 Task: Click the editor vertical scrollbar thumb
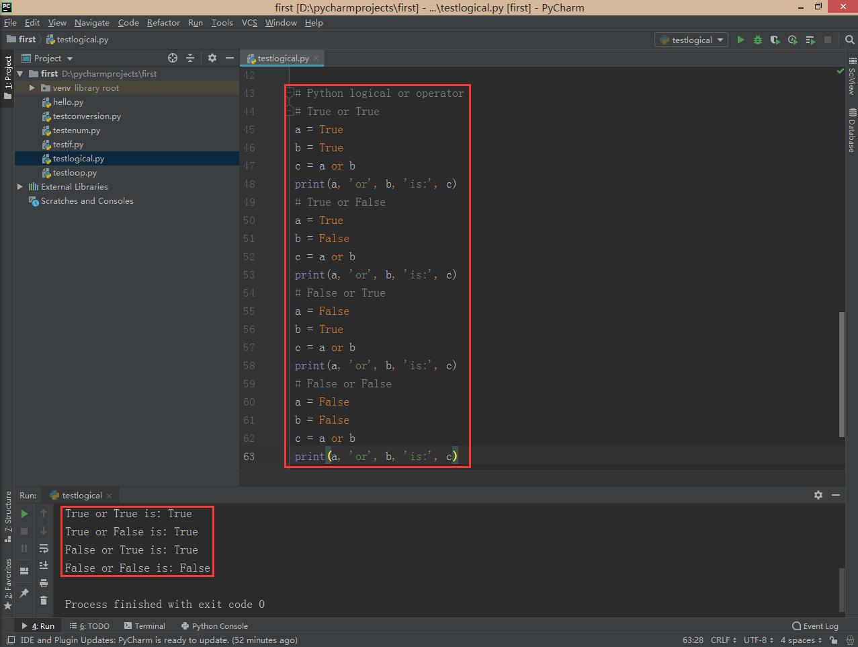point(841,374)
